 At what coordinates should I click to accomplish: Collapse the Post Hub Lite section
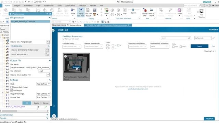point(49,46)
